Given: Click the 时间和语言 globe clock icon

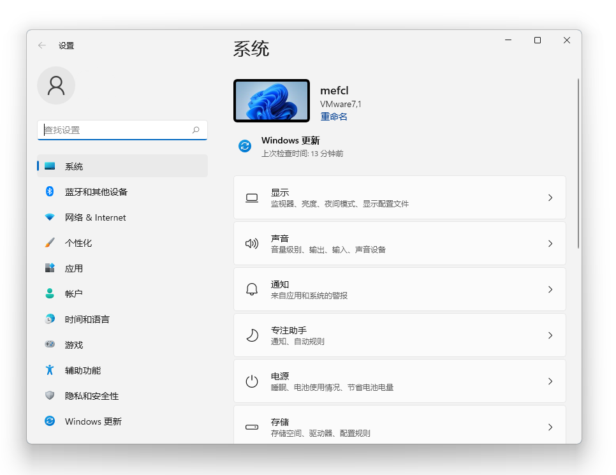Looking at the screenshot, I should coord(50,319).
